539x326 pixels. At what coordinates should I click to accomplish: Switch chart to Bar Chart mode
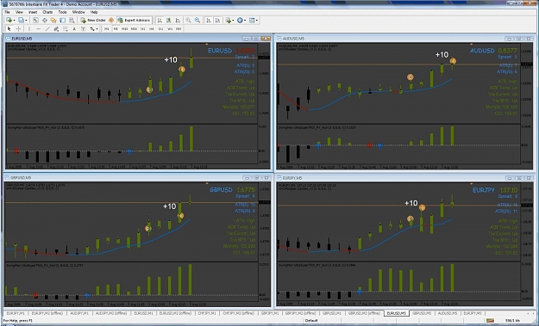point(160,21)
